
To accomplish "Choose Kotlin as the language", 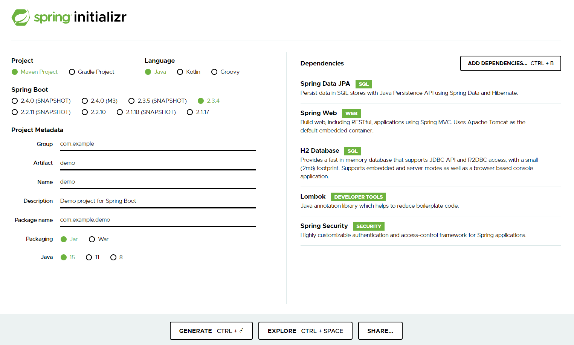I will pos(189,72).
